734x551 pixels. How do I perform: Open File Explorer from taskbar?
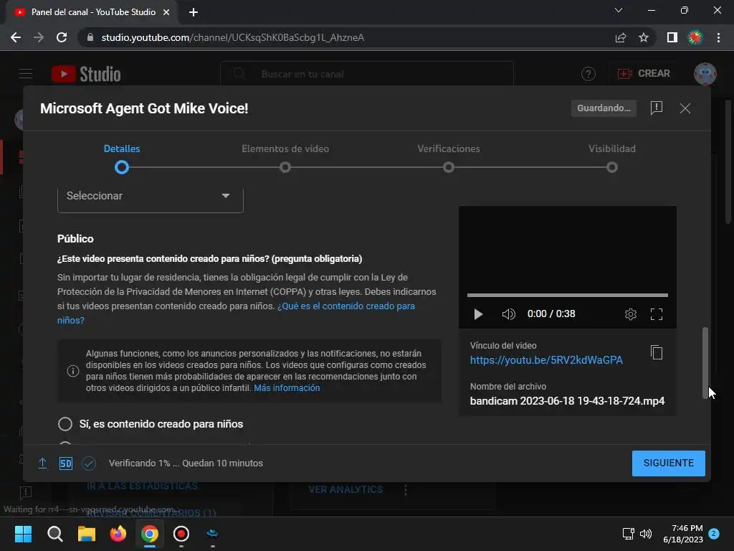pyautogui.click(x=87, y=534)
